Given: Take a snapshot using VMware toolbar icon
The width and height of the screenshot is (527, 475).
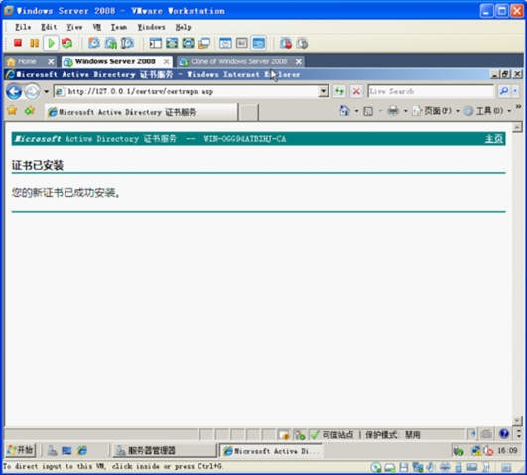Looking at the screenshot, I should click(93, 43).
